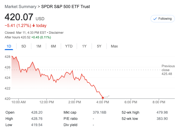Select the 1D time range tab
The height and width of the screenshot is (130, 179).
coord(9,46)
